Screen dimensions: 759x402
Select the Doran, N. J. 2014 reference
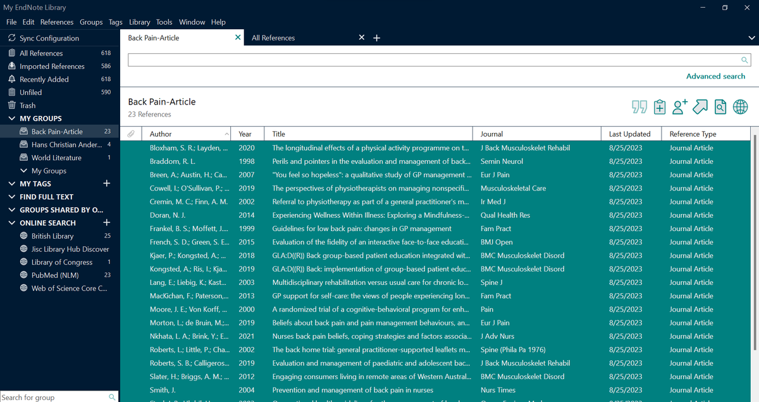click(x=435, y=215)
